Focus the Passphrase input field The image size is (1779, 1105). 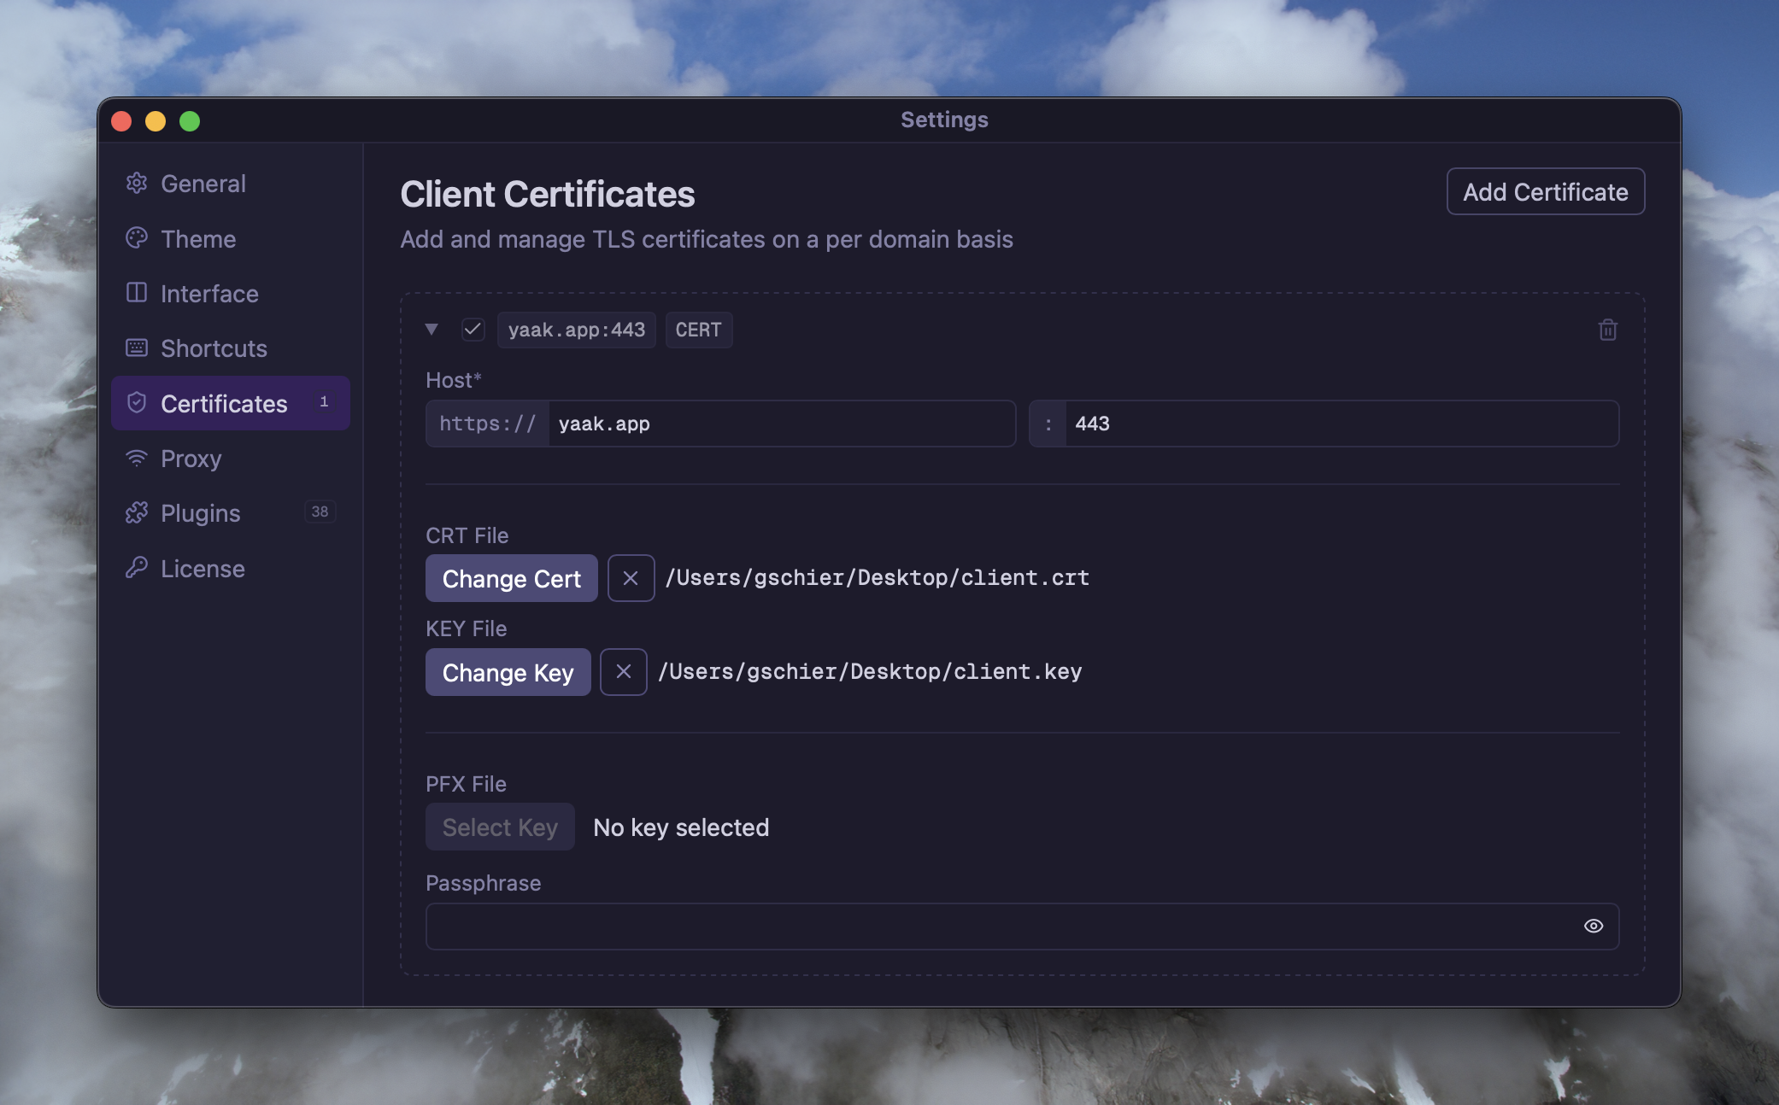1000,926
